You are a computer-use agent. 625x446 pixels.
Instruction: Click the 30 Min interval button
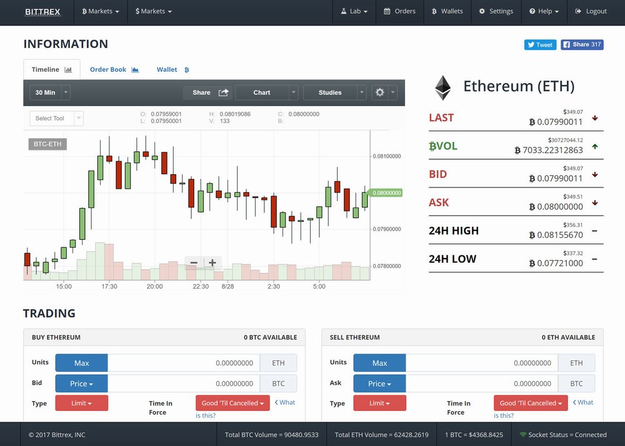pos(45,92)
